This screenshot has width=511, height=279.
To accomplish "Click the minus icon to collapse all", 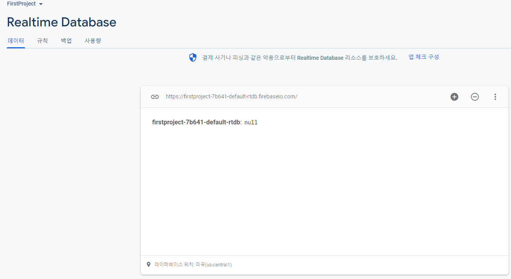I will [475, 97].
